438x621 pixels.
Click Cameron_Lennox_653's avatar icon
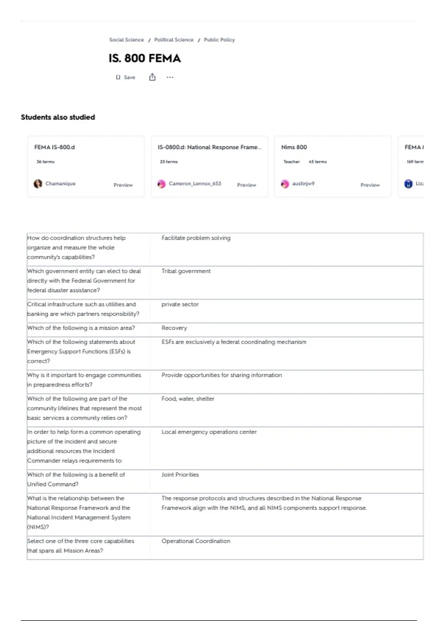point(161,184)
